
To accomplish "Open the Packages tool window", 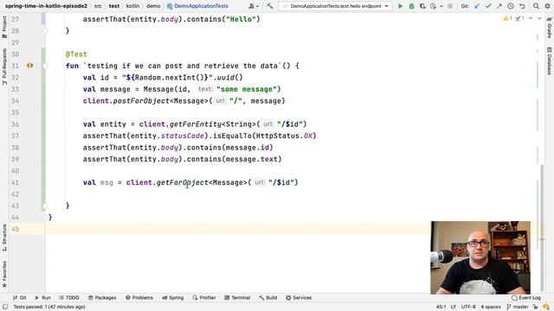I will (102, 297).
